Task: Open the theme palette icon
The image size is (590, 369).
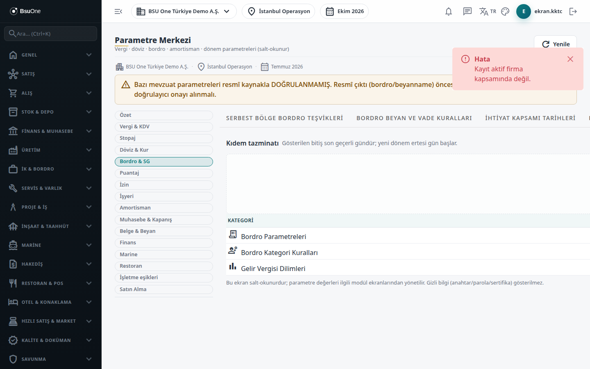Action: 505,11
